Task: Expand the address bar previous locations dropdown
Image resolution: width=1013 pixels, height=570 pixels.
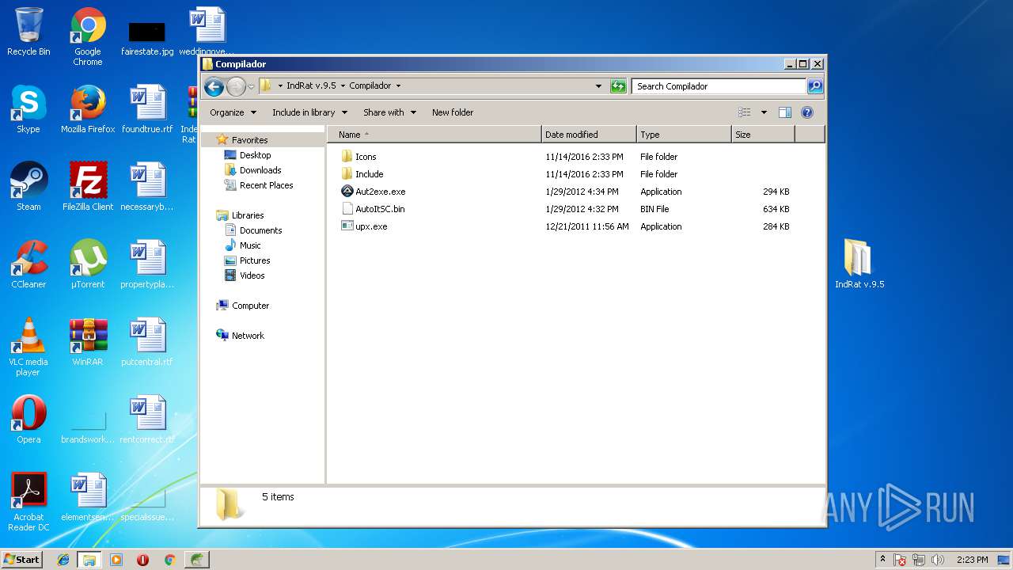Action: tap(599, 86)
